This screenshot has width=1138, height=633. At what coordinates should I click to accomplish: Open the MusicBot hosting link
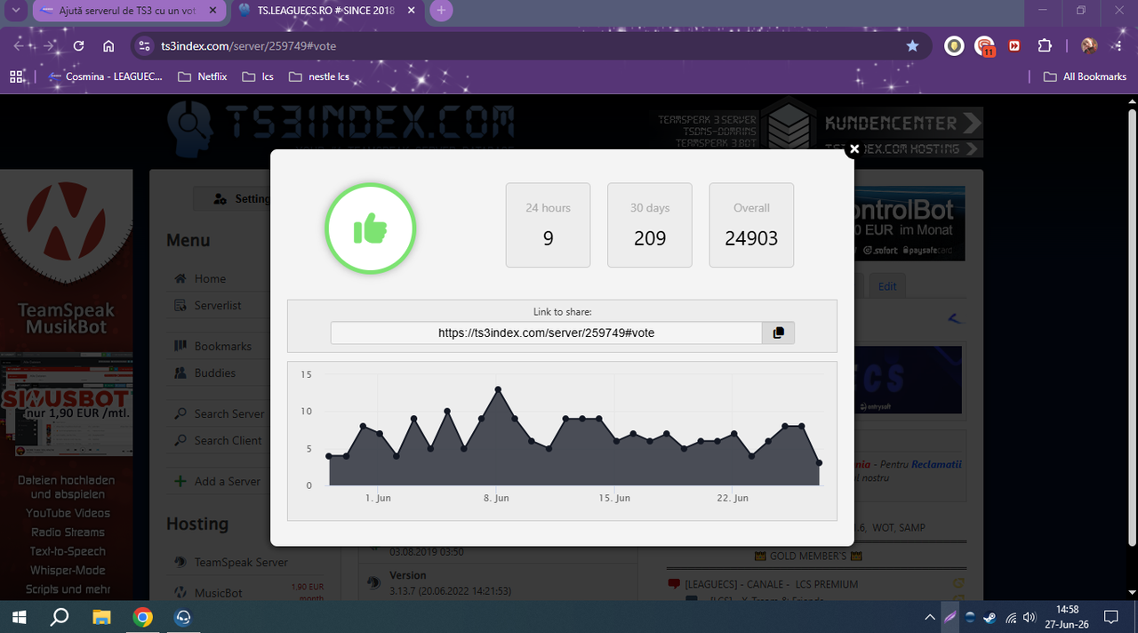point(218,592)
